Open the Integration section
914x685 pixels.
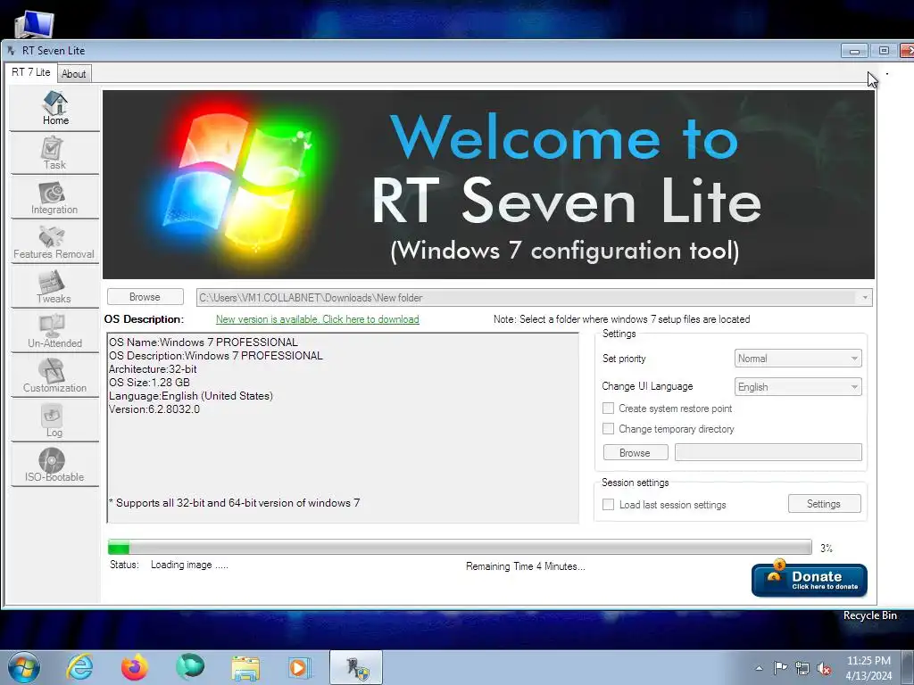pos(54,198)
